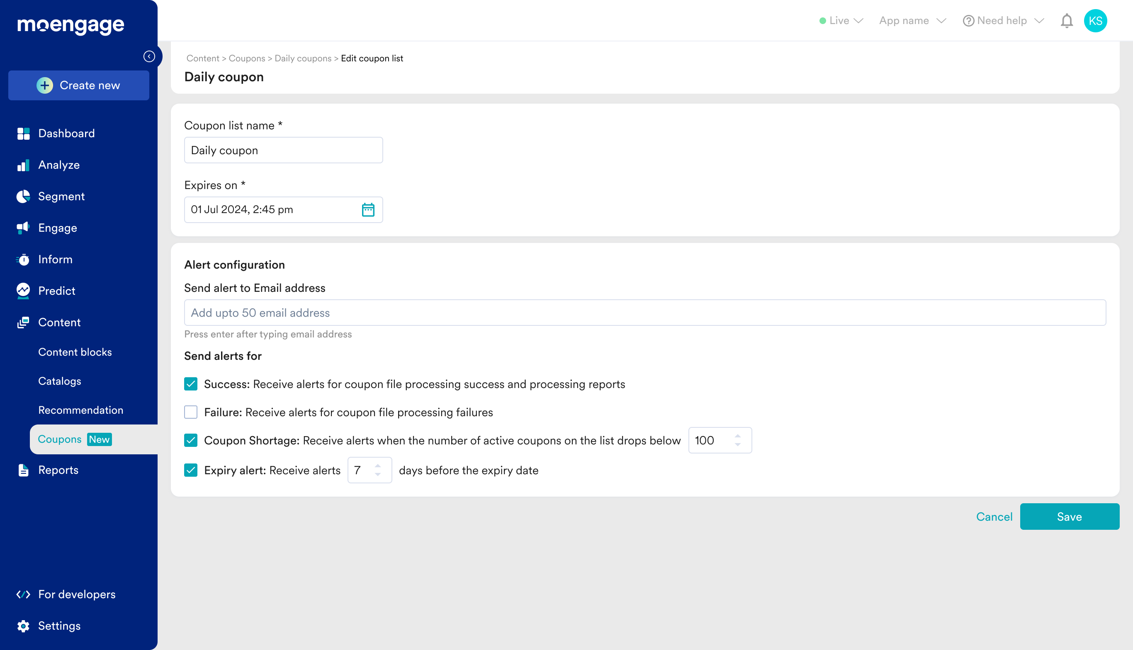Increase the coupon shortage threshold stepper
Image resolution: width=1133 pixels, height=650 pixels.
coord(737,436)
